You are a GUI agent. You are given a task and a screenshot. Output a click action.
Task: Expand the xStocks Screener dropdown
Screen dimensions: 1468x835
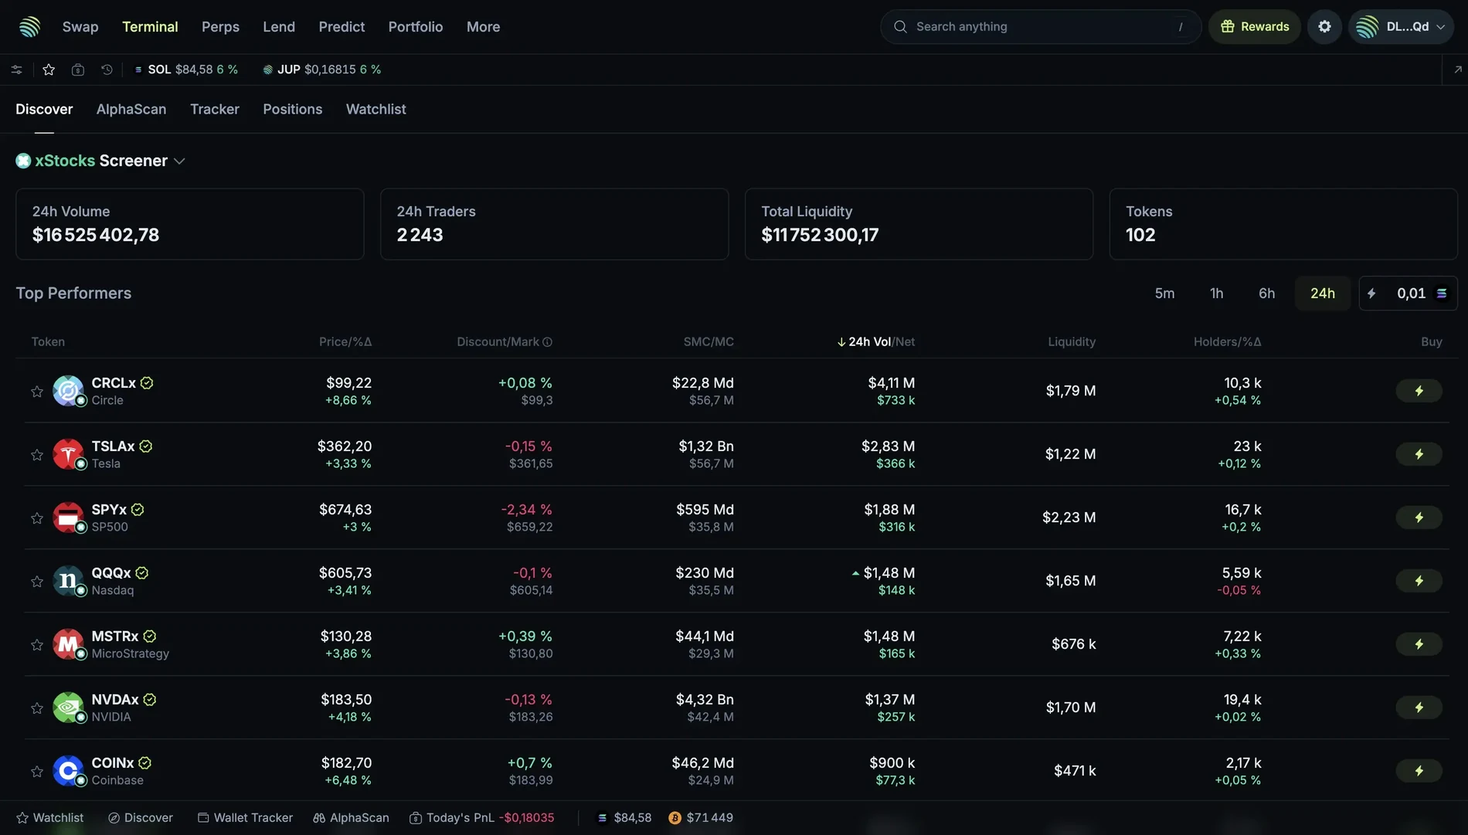179,161
